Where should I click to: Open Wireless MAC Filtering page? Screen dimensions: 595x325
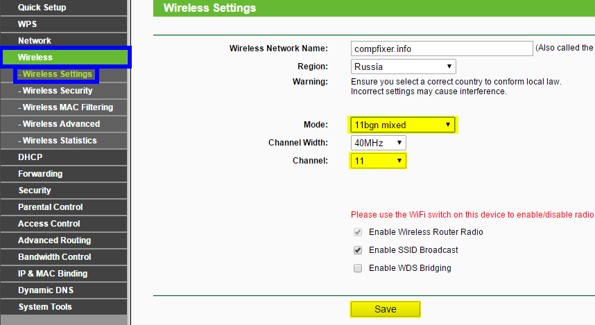click(67, 107)
